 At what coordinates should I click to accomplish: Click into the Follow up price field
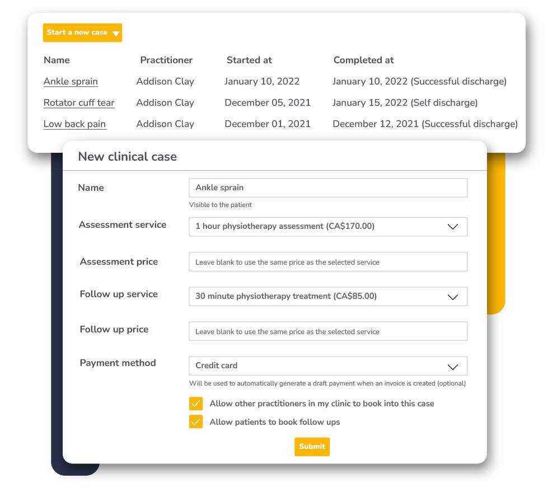327,331
